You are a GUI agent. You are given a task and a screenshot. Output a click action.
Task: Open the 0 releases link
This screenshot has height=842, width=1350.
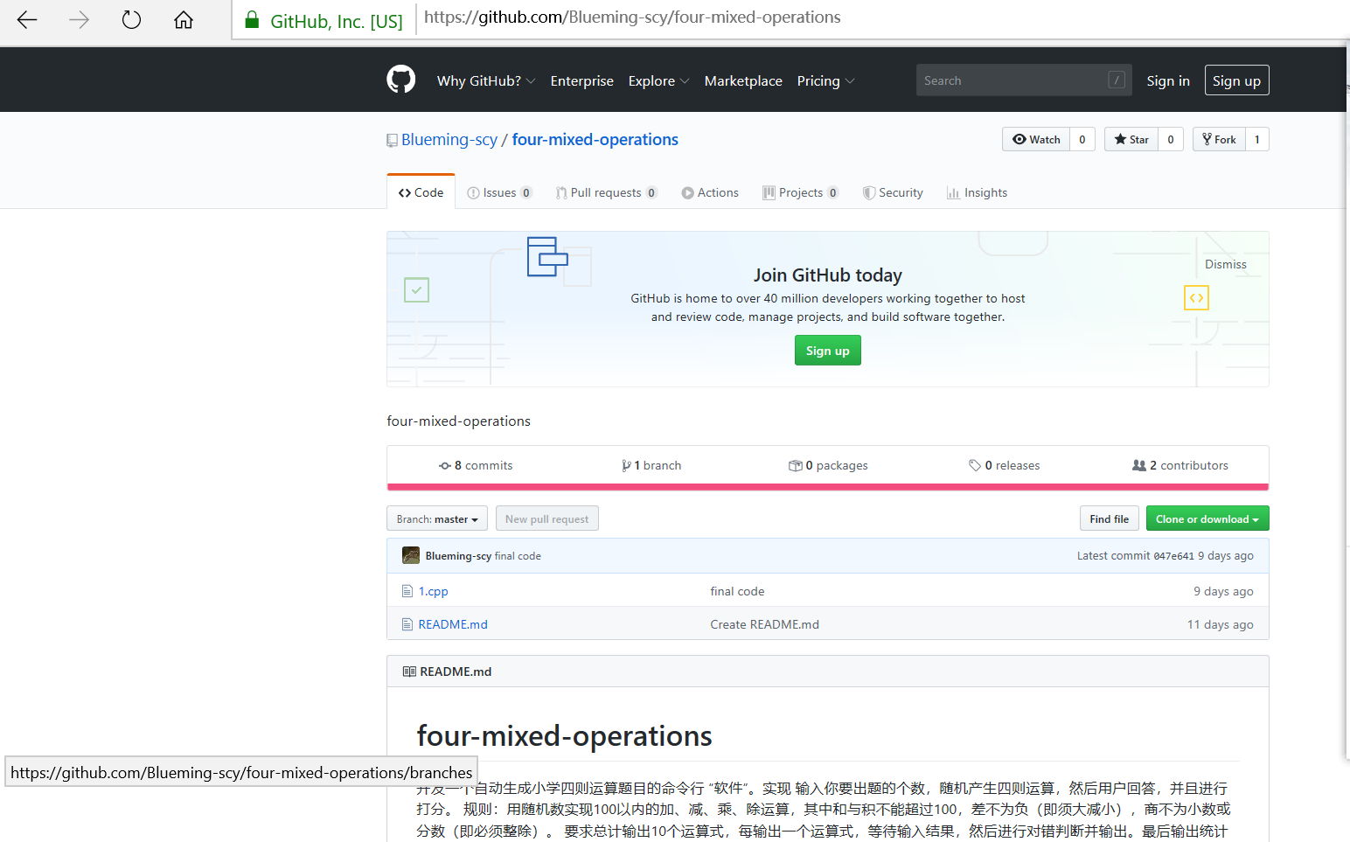pyautogui.click(x=1004, y=465)
